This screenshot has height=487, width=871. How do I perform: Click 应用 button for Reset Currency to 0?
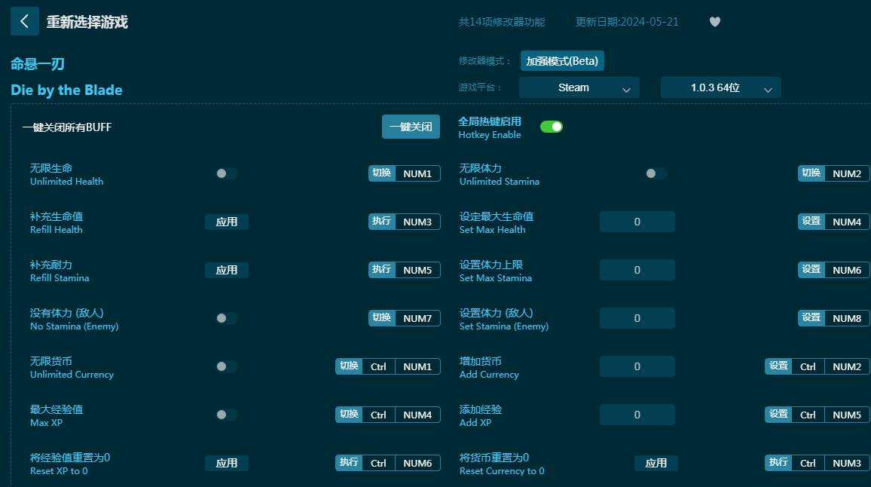point(656,463)
